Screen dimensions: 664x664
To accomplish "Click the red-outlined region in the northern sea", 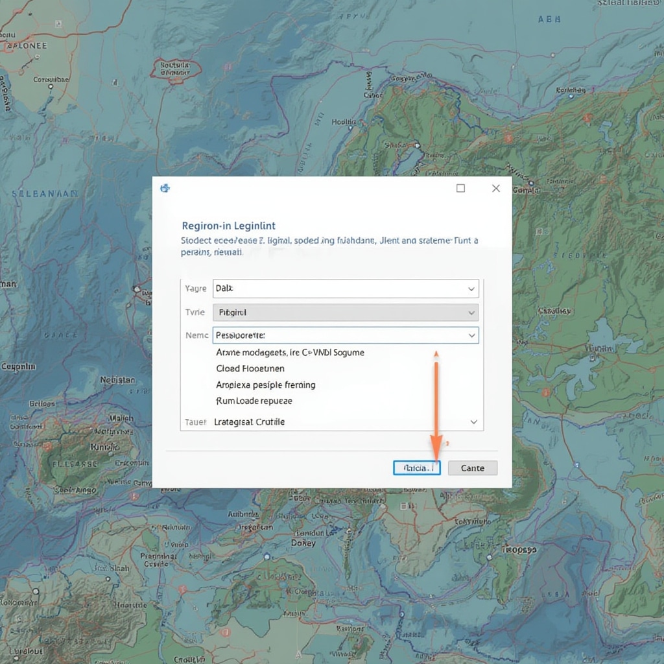I will (174, 69).
